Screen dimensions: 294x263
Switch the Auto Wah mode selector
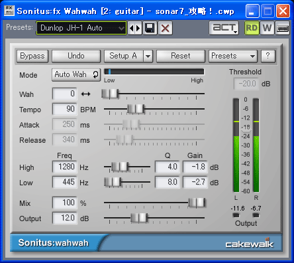(x=76, y=75)
